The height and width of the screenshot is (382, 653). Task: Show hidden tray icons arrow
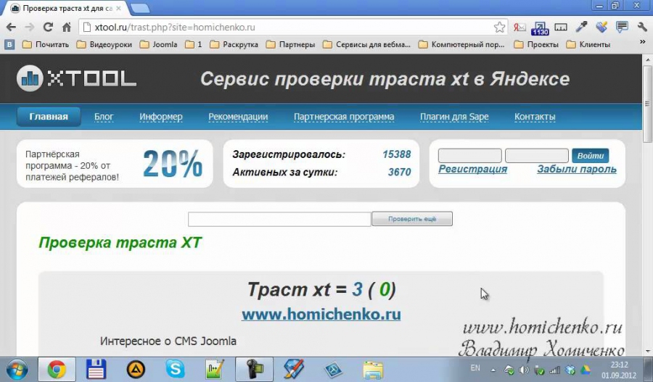493,370
